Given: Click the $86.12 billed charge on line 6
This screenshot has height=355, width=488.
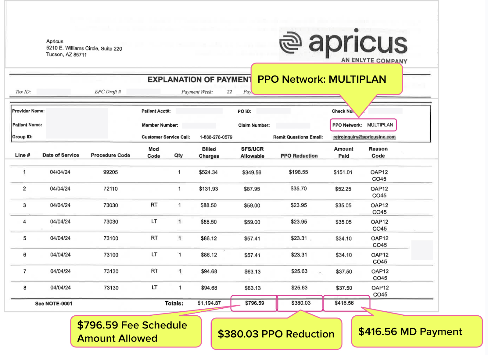Looking at the screenshot, I should coord(209,255).
